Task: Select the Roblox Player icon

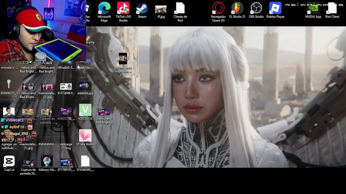Action: point(275,10)
